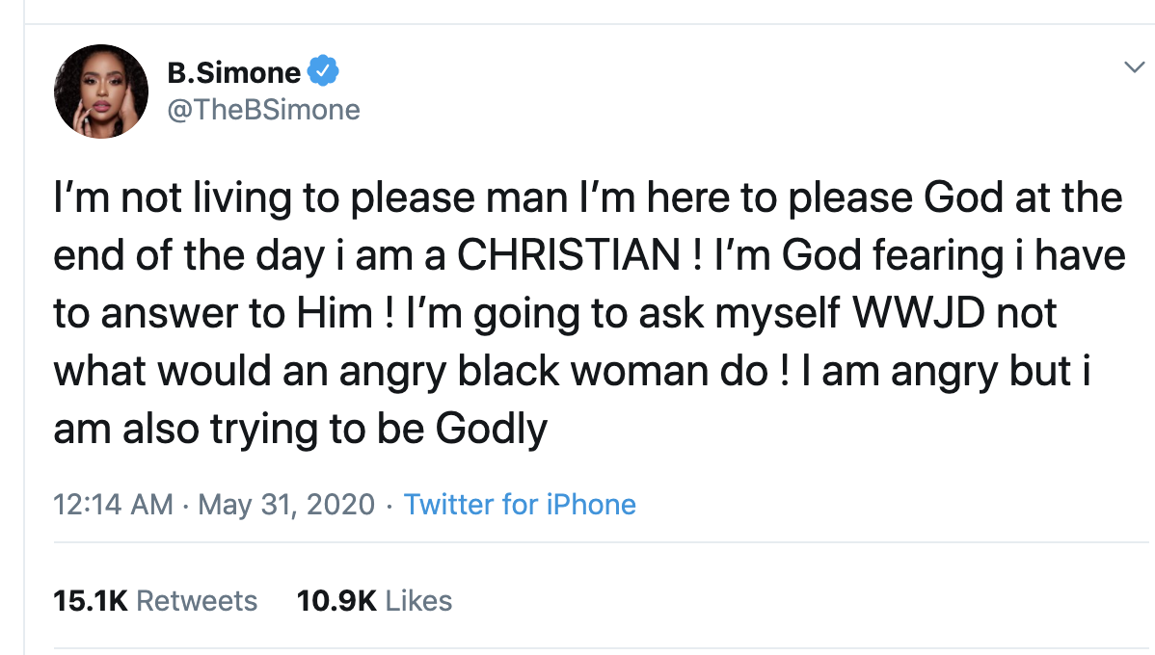Visit the @TheBSimone handle
Image resolution: width=1155 pixels, height=655 pixels.
coord(263,110)
